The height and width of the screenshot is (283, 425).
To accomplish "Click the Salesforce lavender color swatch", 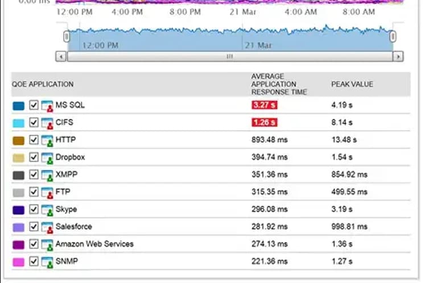I will coord(18,227).
